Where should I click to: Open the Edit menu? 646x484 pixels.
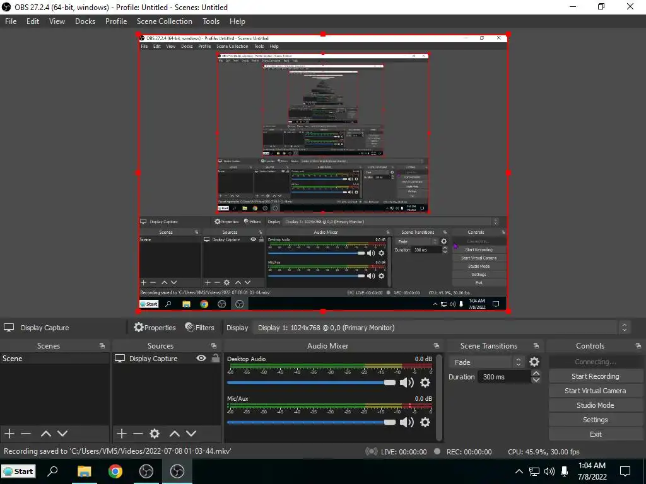pyautogui.click(x=33, y=21)
